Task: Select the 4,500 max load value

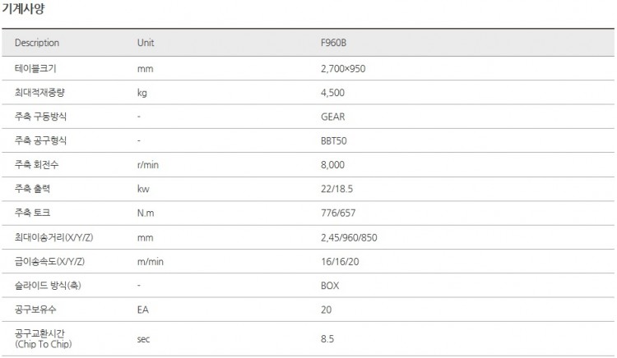Action: 332,93
